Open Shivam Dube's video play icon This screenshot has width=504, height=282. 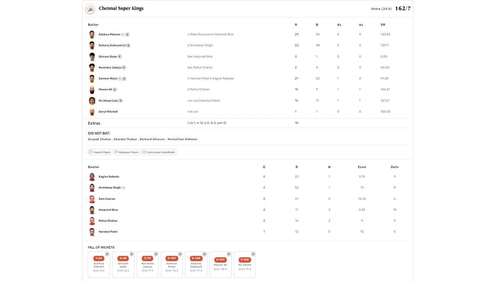pyautogui.click(x=120, y=56)
